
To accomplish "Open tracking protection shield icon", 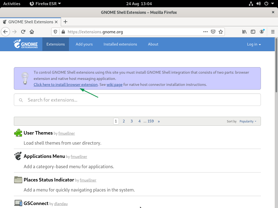I will coord(55,32).
